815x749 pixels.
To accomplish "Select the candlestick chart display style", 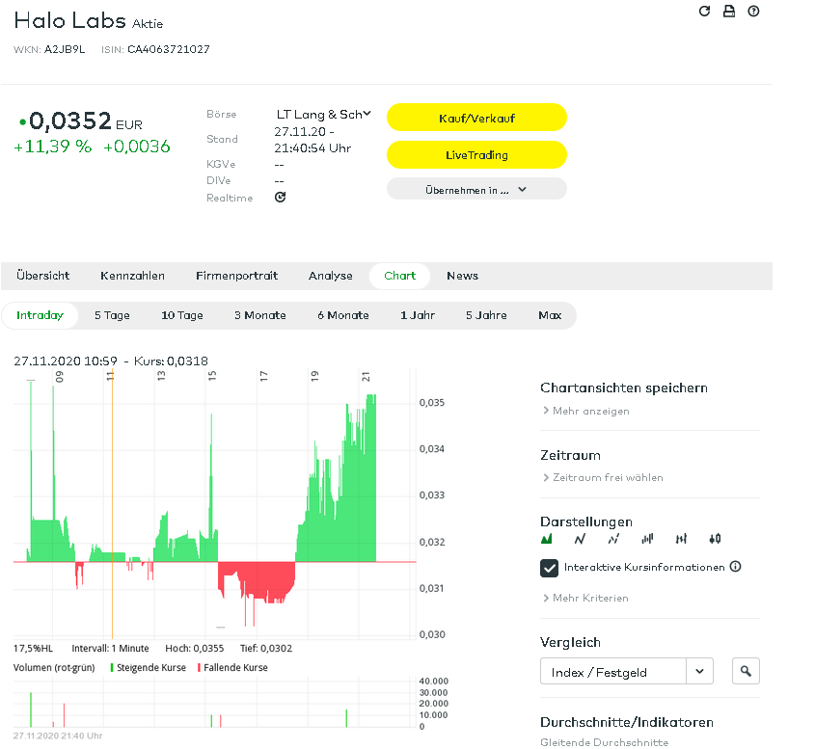I will click(x=715, y=539).
